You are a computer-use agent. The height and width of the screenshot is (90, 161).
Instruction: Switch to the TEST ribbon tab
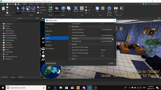tap(37, 4)
